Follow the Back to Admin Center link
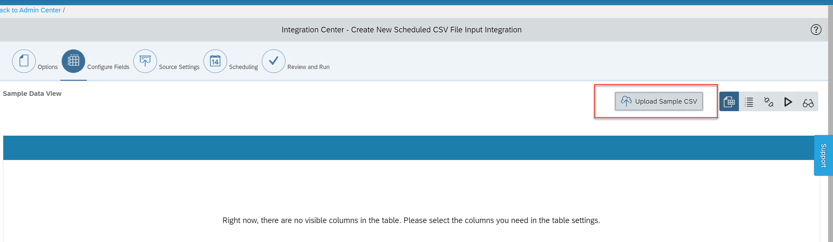The height and width of the screenshot is (242, 833). (x=30, y=10)
